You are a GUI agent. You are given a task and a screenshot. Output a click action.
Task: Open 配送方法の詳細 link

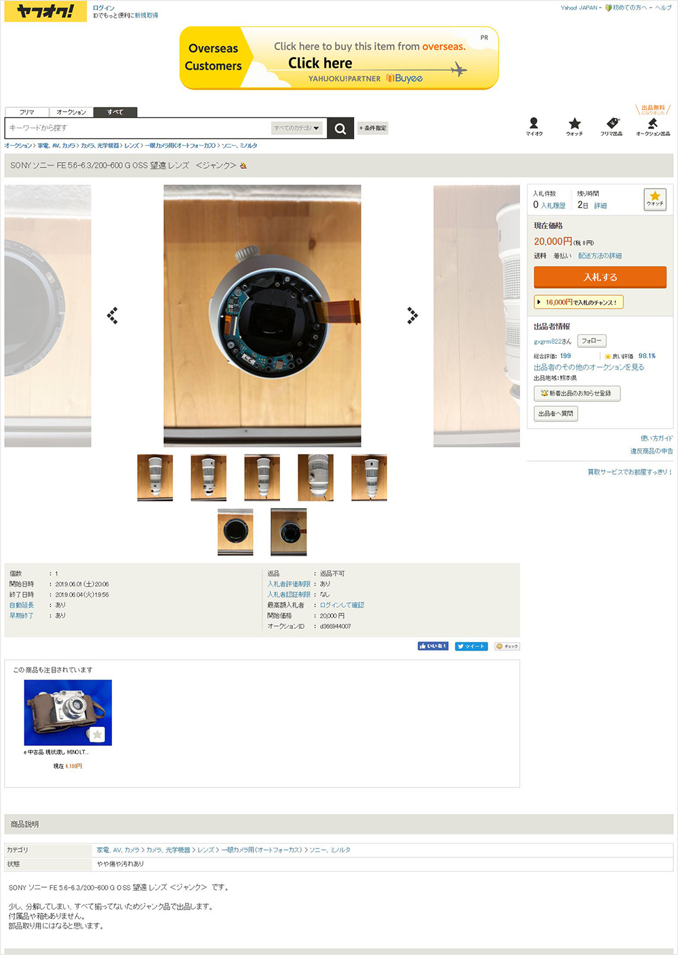coord(600,256)
